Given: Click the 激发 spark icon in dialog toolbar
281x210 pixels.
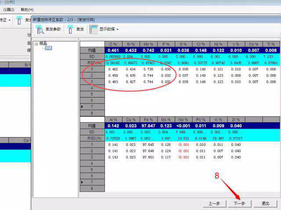Looking at the screenshot, I should click(x=70, y=29).
